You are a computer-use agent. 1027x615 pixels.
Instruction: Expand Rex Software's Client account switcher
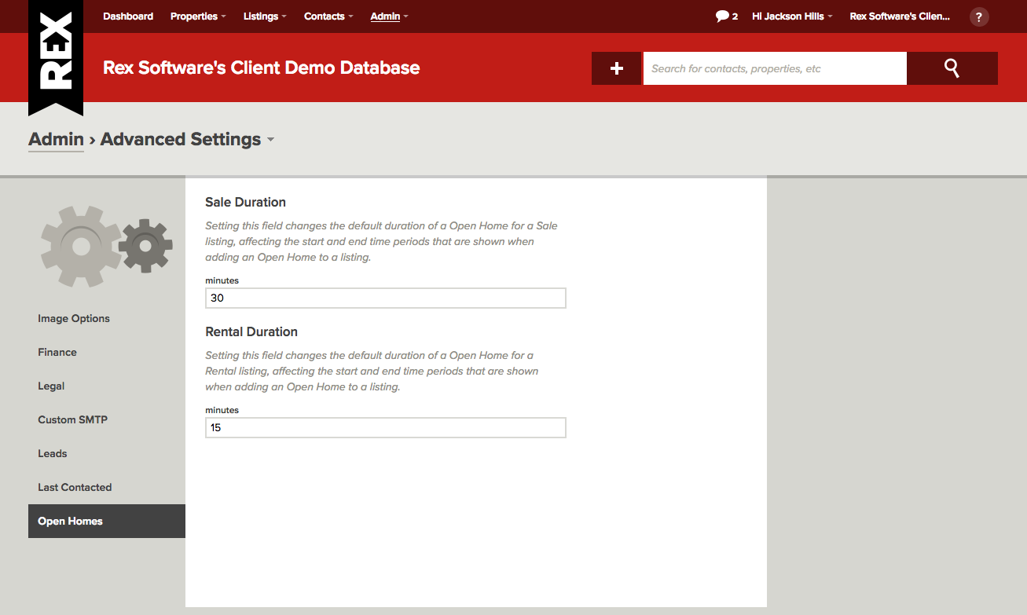click(900, 16)
